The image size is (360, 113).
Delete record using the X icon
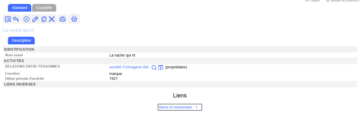[52, 19]
